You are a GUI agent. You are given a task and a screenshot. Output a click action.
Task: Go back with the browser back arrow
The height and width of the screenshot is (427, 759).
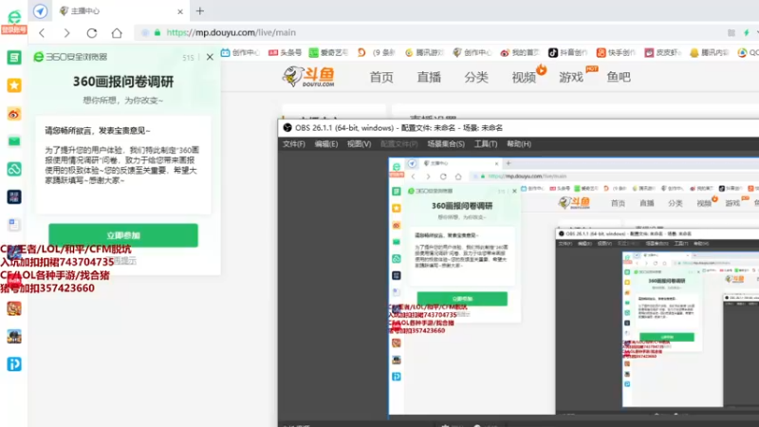pyautogui.click(x=42, y=33)
